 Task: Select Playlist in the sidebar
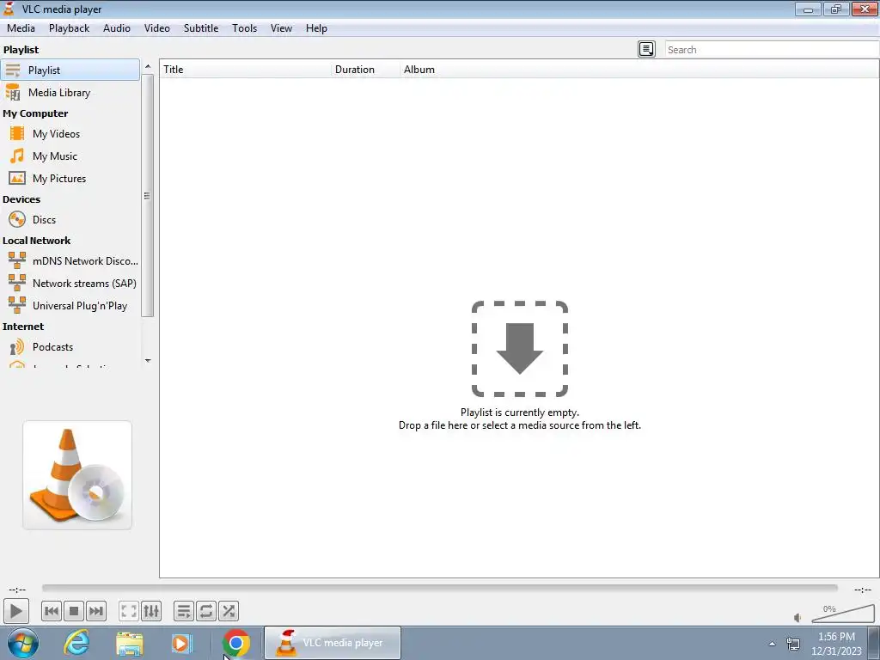[70, 70]
